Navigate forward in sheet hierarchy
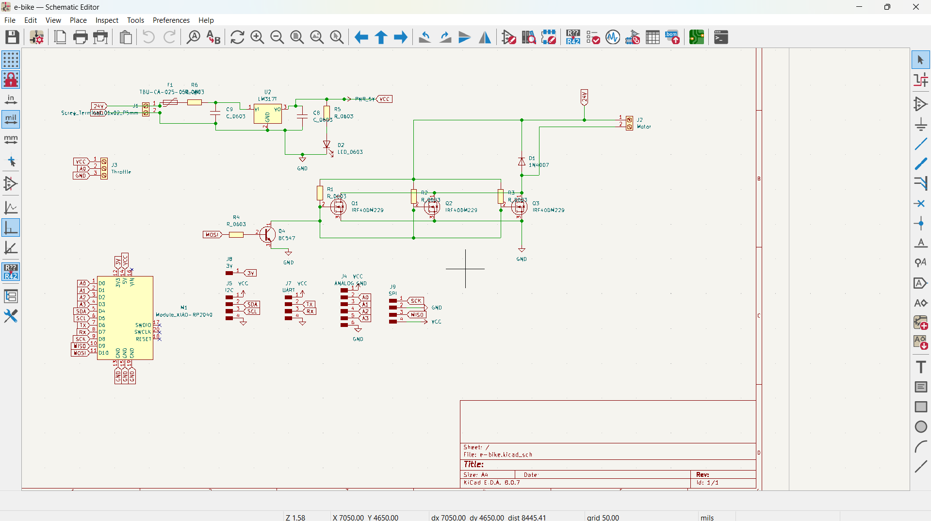This screenshot has width=931, height=521. coord(401,37)
